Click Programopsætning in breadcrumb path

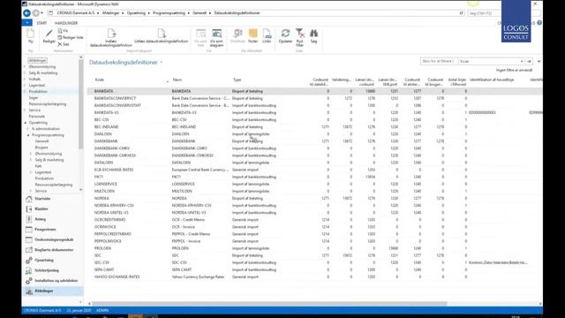(x=169, y=13)
